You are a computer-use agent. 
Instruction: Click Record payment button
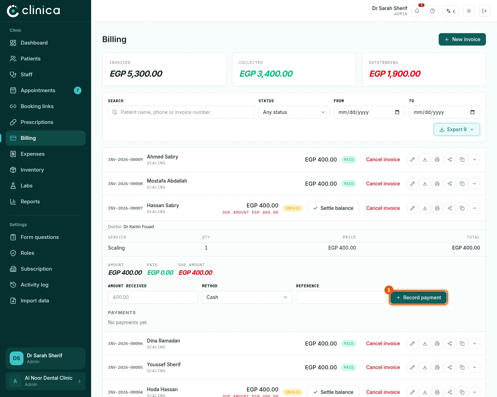coord(418,298)
